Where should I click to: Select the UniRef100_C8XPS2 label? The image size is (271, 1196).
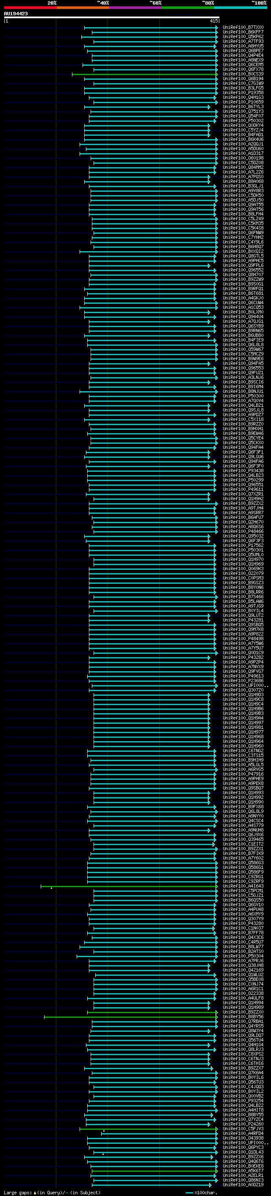[243, 1054]
